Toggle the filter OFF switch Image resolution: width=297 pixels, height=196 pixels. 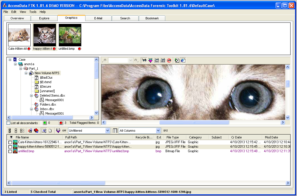64,131
